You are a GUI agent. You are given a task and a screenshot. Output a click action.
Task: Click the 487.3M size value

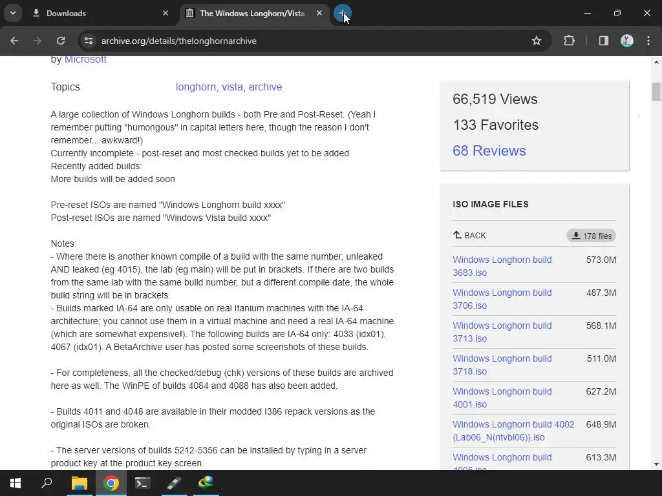(601, 293)
